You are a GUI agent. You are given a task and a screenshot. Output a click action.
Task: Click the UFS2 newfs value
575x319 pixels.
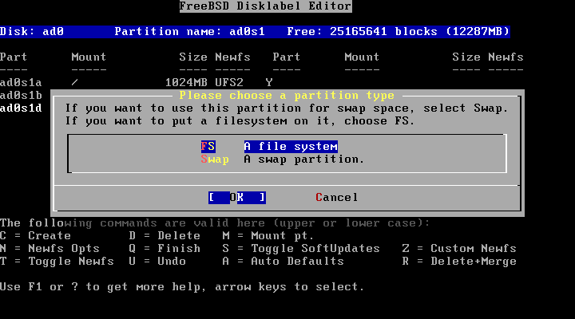pos(229,83)
